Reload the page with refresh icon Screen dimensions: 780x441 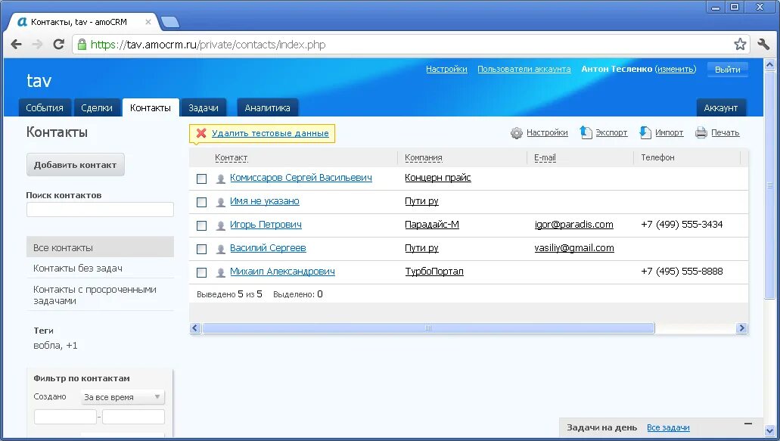59,44
